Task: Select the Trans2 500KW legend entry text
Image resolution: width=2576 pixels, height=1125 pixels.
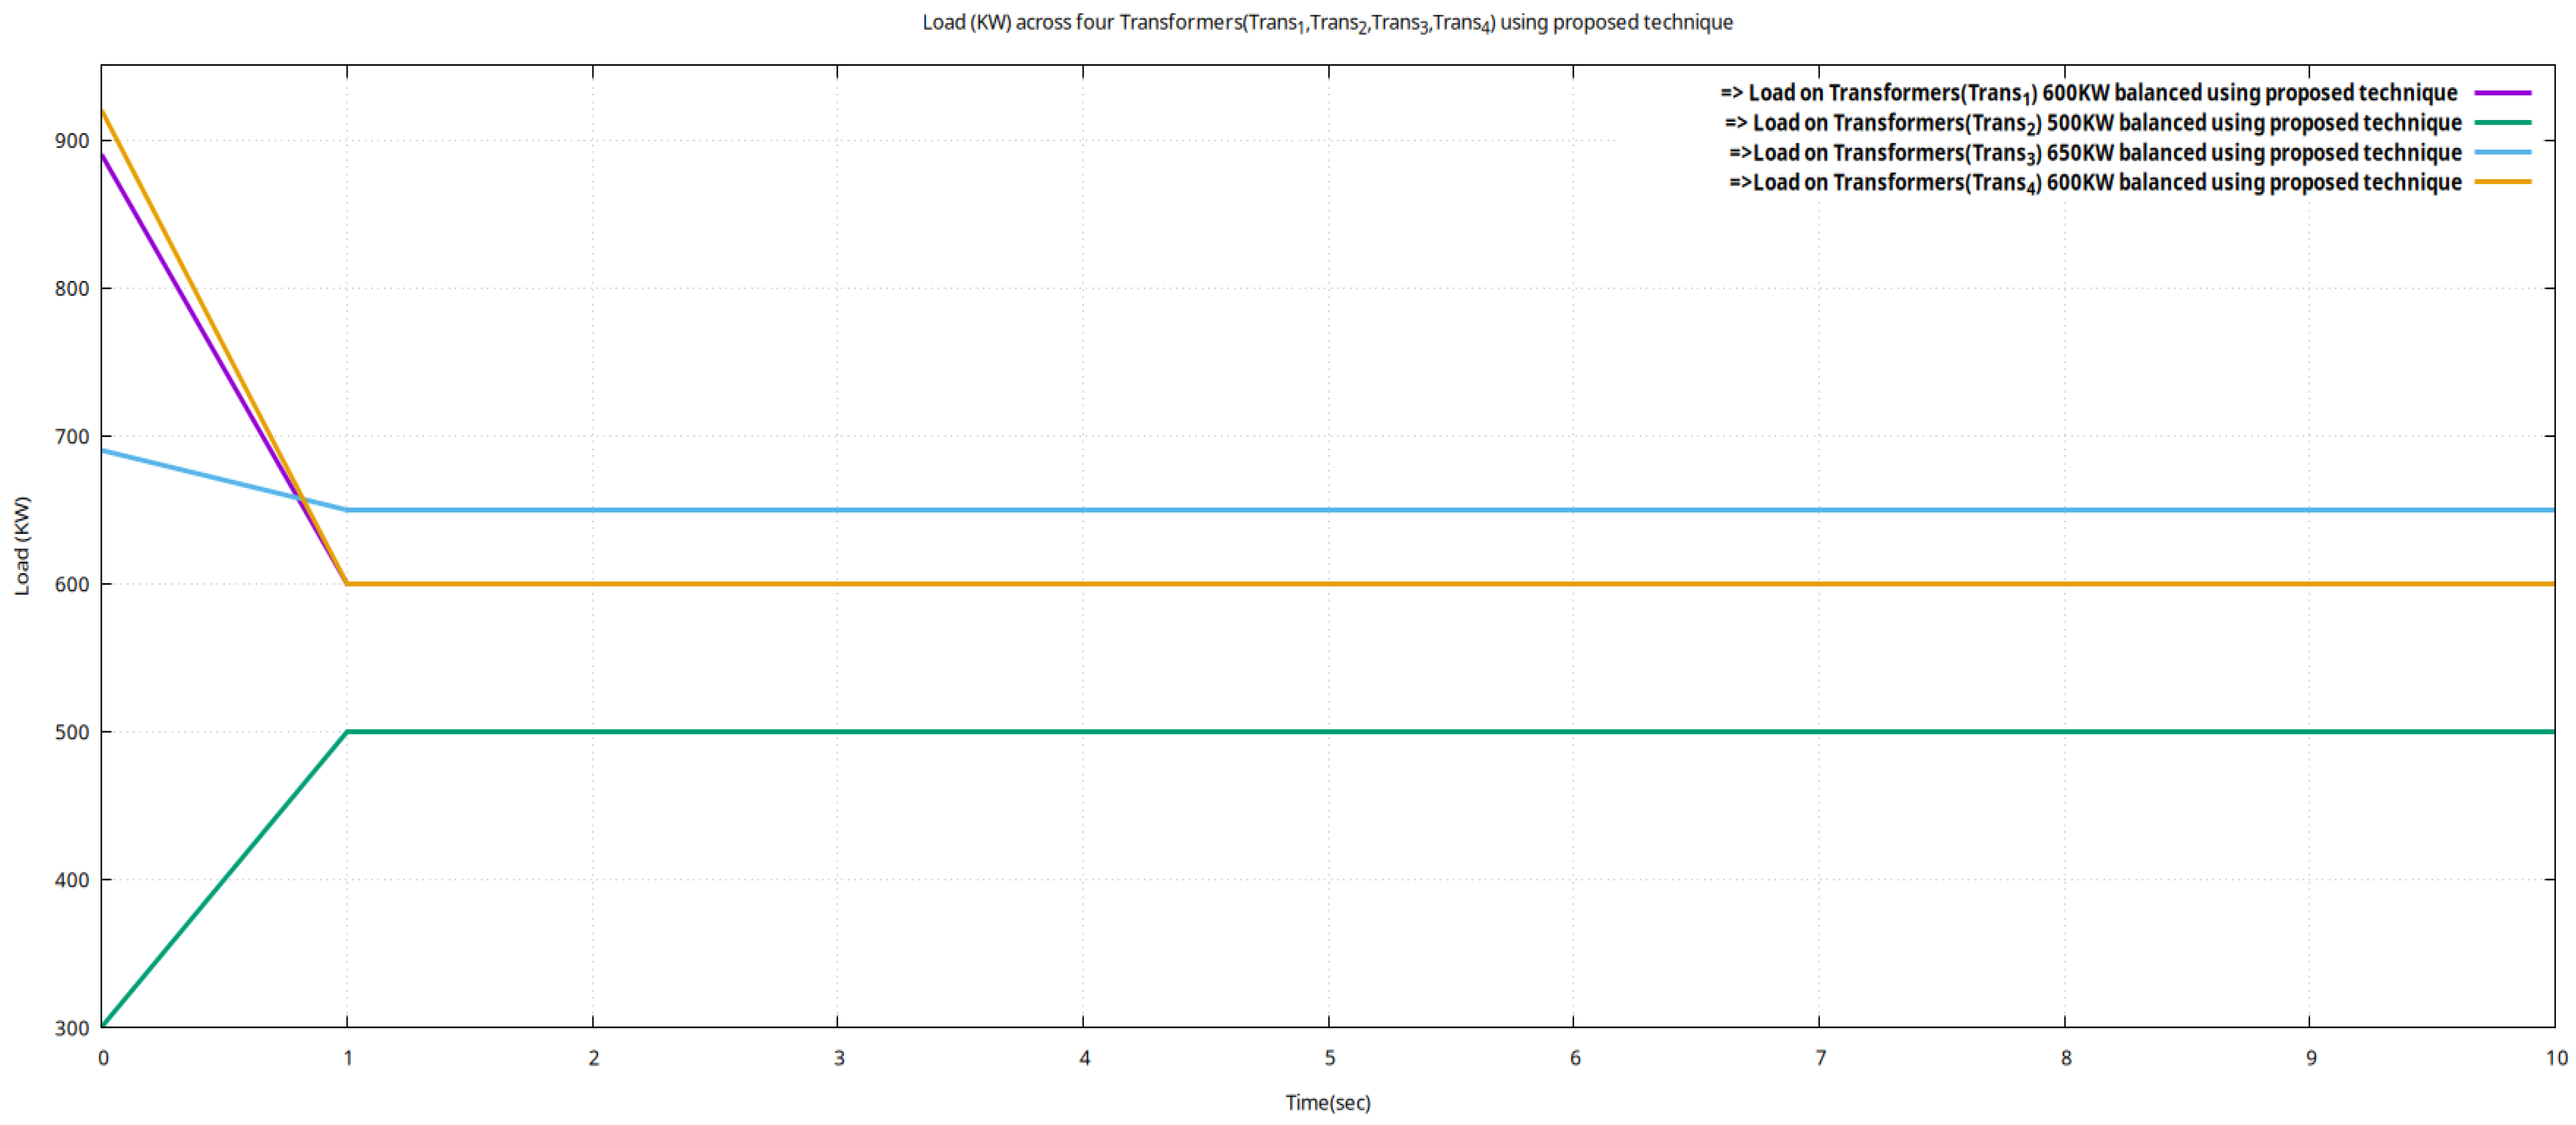Action: pyautogui.click(x=2092, y=123)
